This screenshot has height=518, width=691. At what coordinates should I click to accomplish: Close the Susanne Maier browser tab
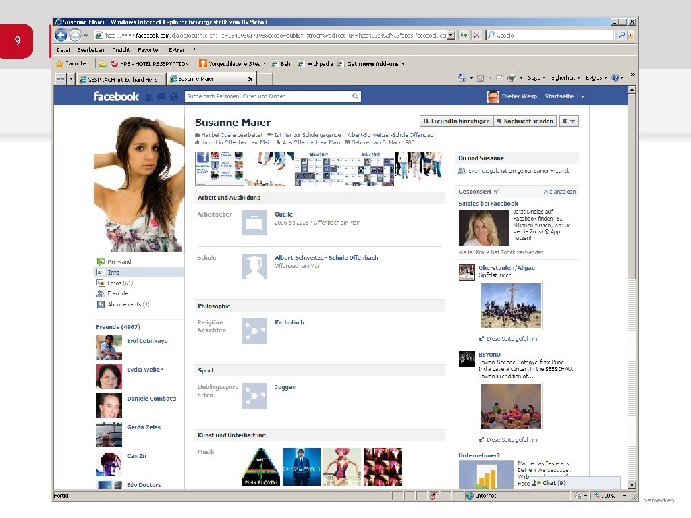pos(250,79)
